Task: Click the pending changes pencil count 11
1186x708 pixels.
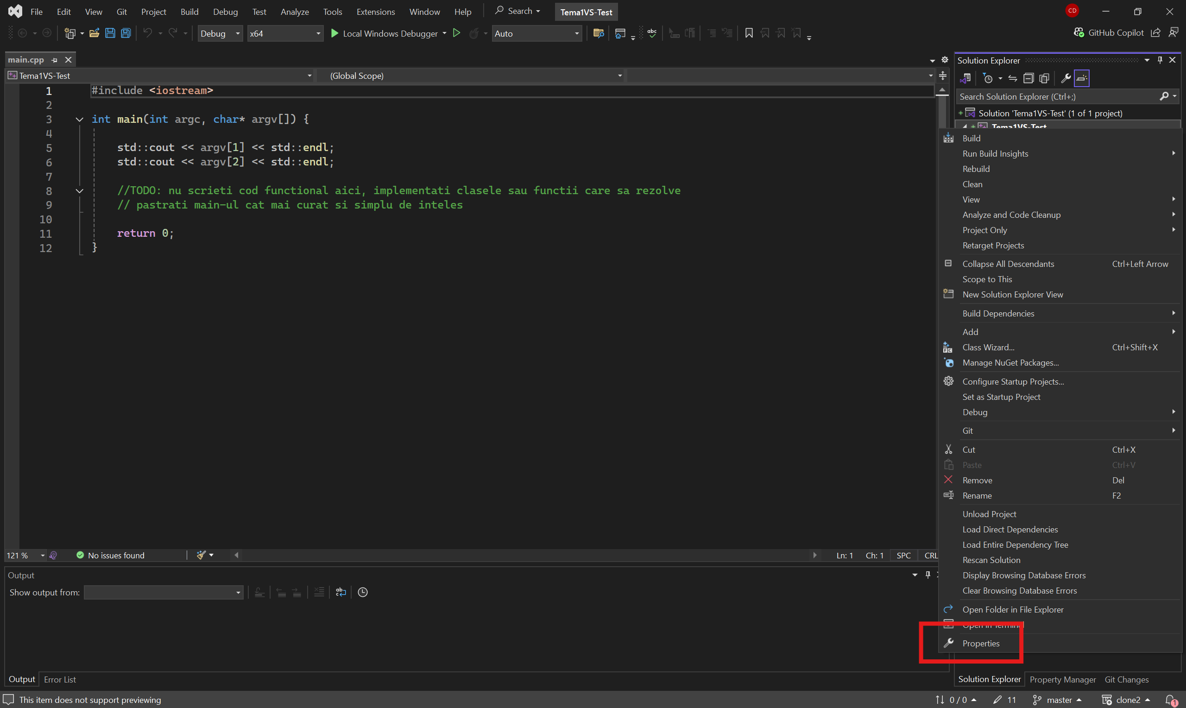Action: [1004, 700]
